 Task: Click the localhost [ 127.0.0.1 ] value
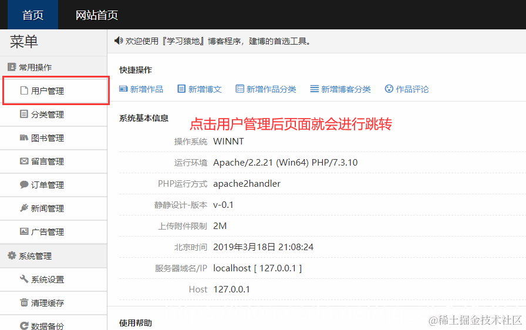(x=258, y=268)
